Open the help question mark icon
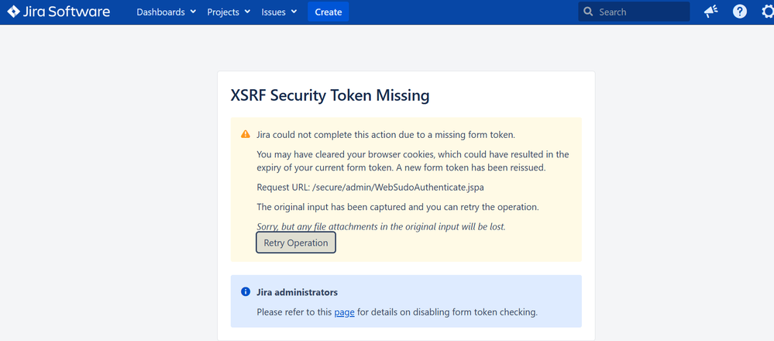This screenshot has width=774, height=341. tap(739, 12)
